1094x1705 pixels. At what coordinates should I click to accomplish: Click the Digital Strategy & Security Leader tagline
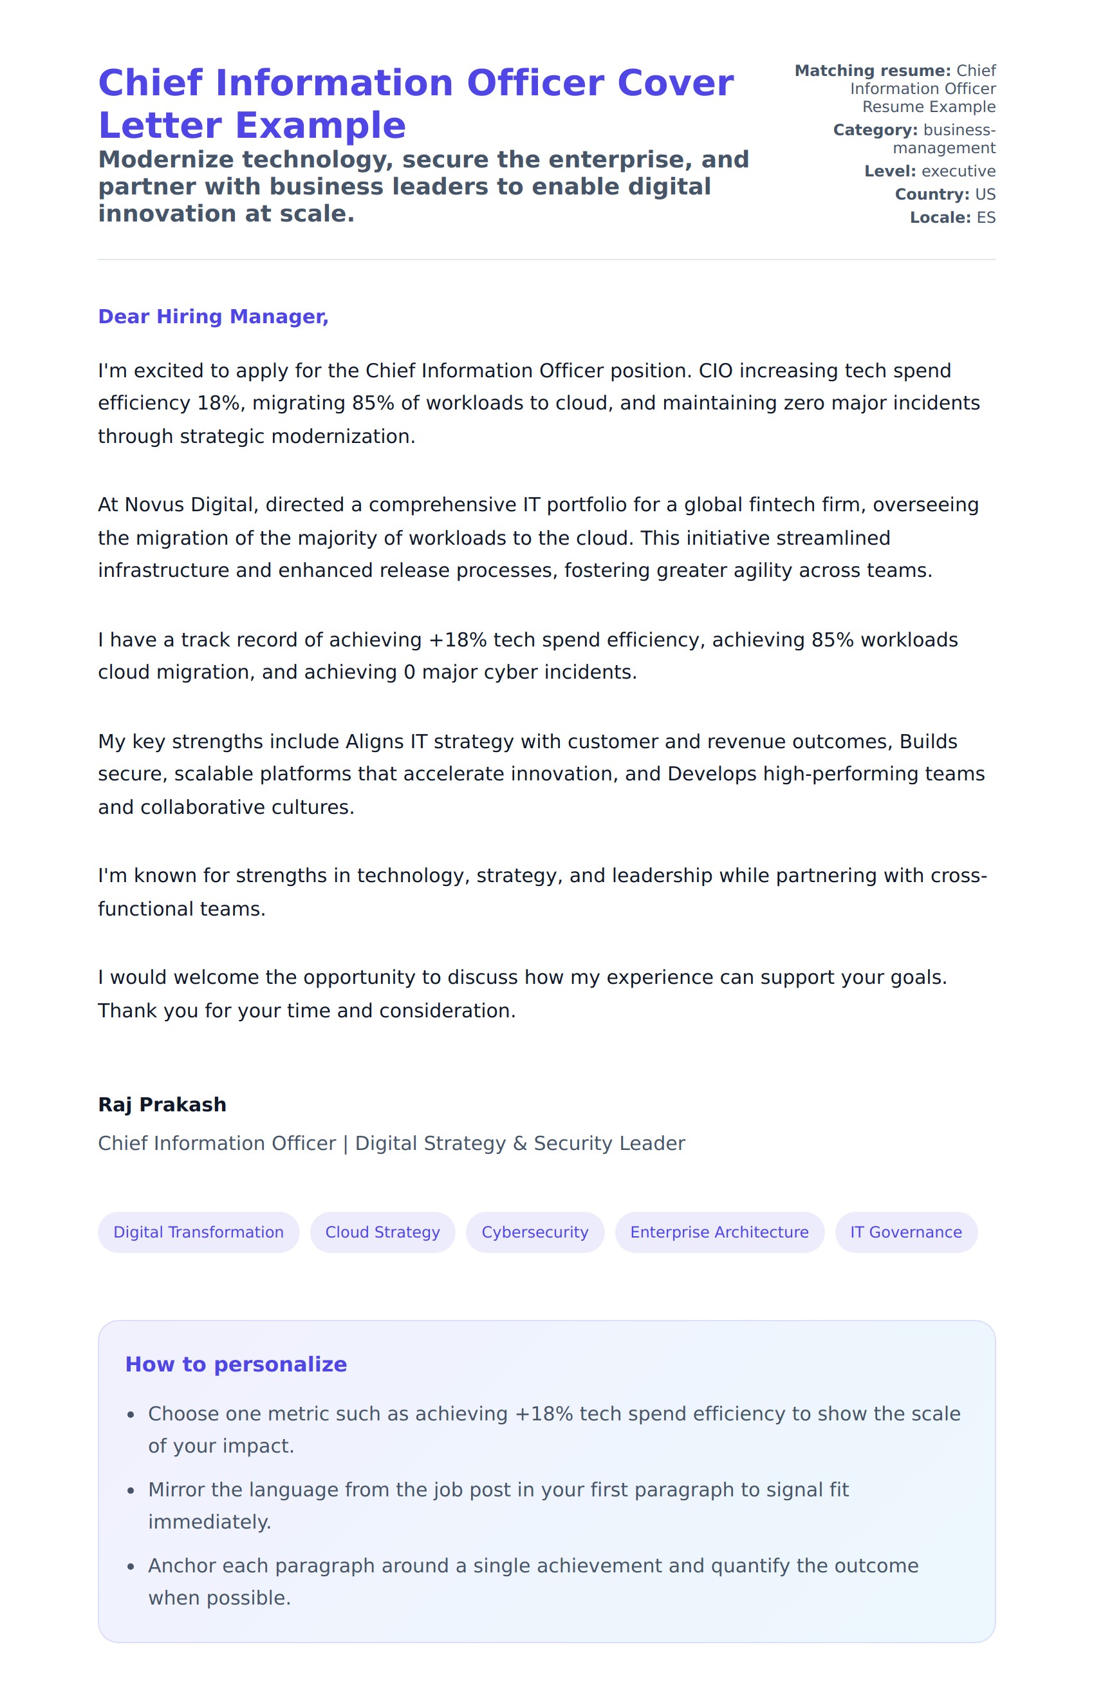[x=391, y=1143]
